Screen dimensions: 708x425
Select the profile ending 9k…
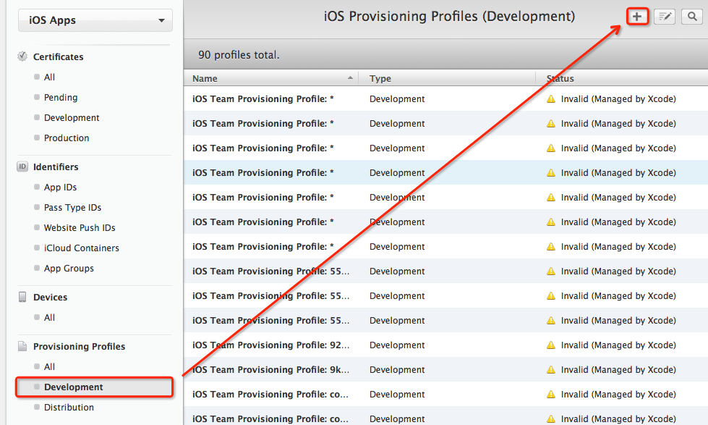coord(270,370)
